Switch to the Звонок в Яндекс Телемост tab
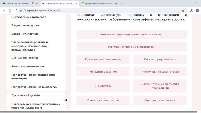201x113 pixels. tap(18, 3)
